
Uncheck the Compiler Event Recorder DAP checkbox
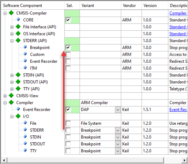(68, 110)
